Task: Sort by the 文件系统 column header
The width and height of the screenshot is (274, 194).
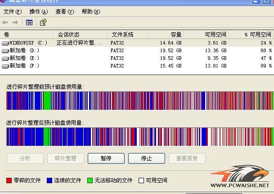Action: 123,35
